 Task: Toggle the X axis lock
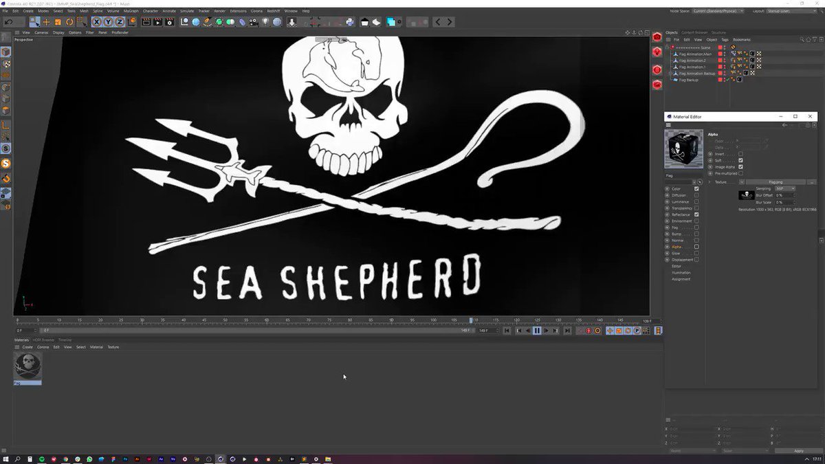[98, 22]
